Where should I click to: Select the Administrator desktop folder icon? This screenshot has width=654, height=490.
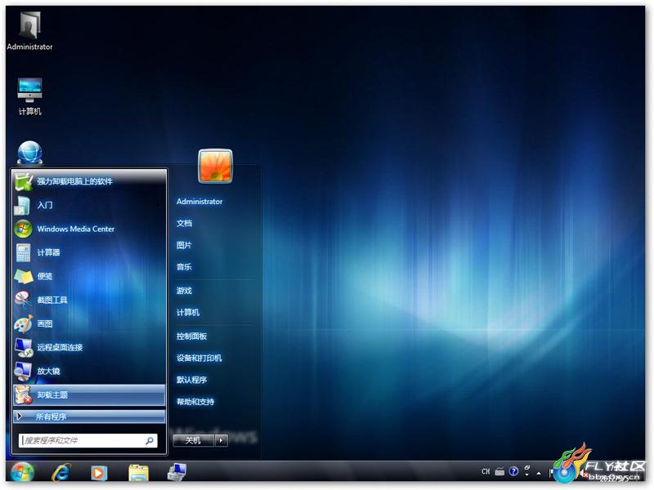29,31
